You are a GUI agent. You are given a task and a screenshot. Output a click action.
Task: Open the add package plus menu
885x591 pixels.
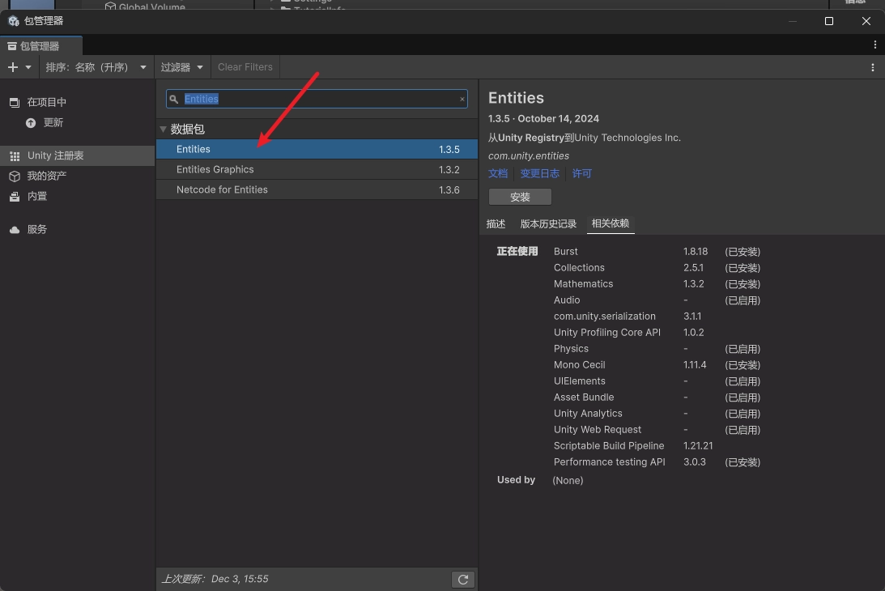pos(19,67)
